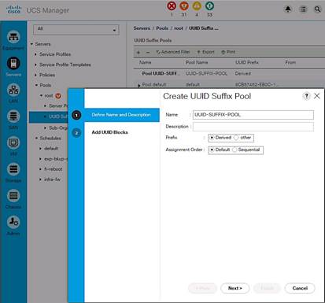
Task: Select Sequential assignment order radio
Action: coord(235,150)
